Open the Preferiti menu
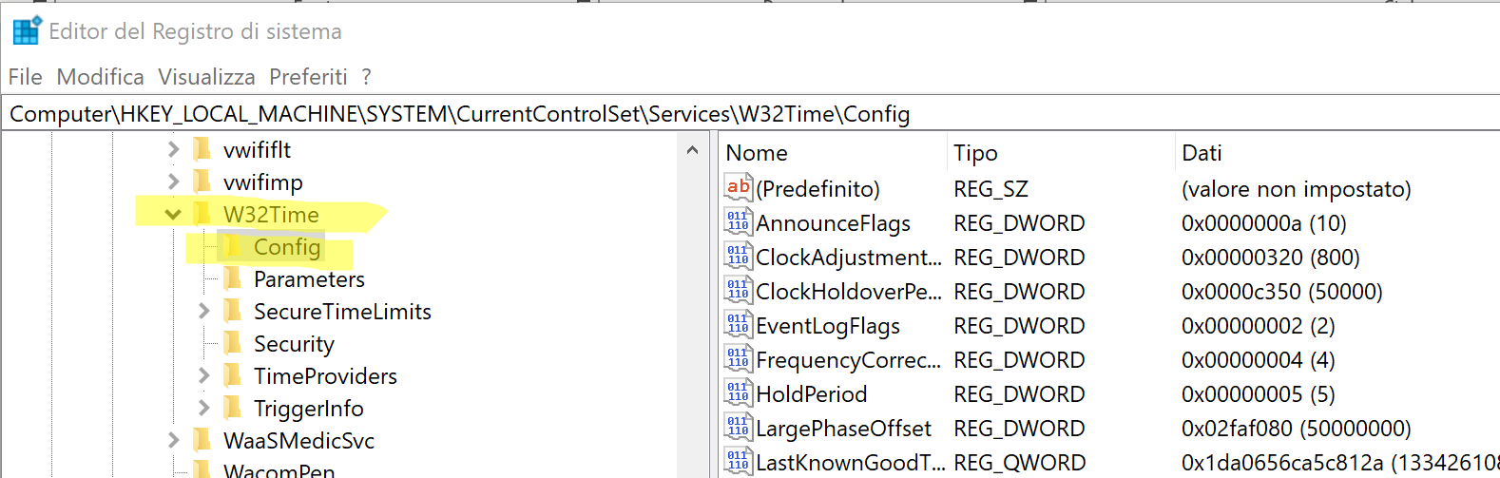The height and width of the screenshot is (478, 1500). pyautogui.click(x=308, y=77)
